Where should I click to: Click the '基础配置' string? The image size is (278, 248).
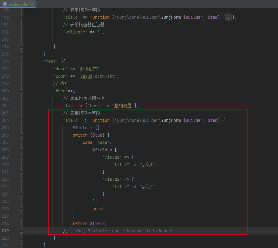123,106
